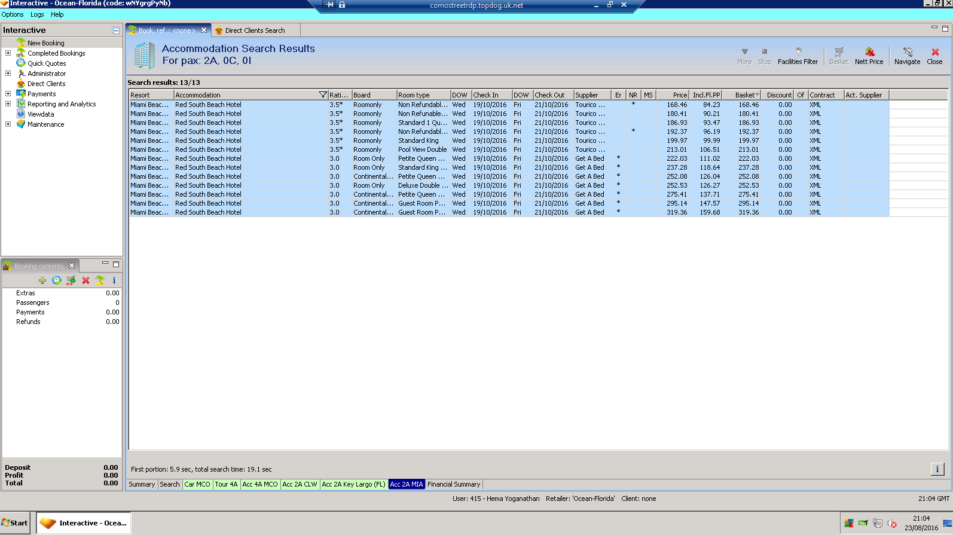Switch to the Direct Clients Search tab

click(x=255, y=30)
